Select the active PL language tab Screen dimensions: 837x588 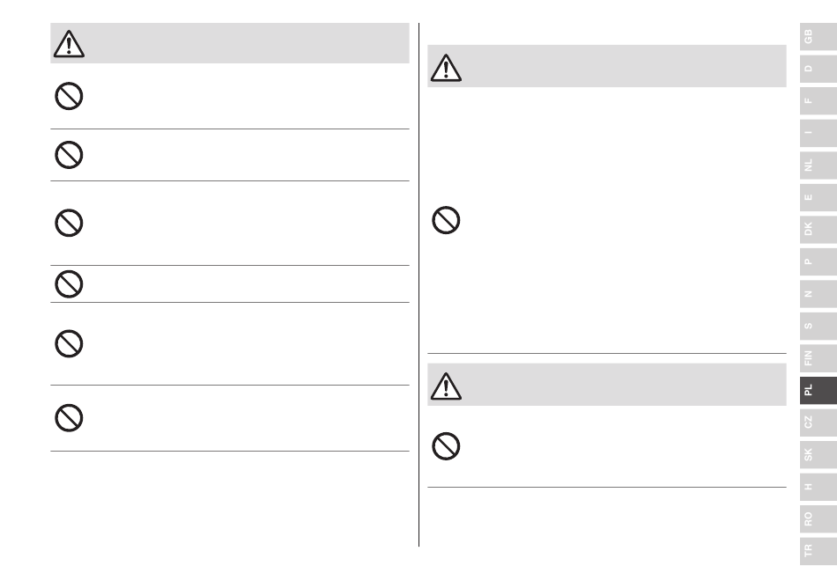tap(818, 390)
